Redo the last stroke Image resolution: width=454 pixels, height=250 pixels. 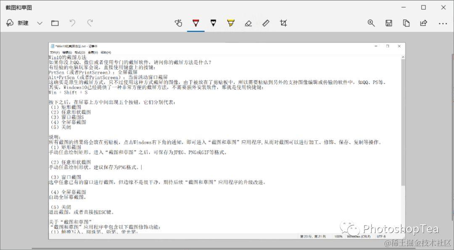tap(90, 23)
